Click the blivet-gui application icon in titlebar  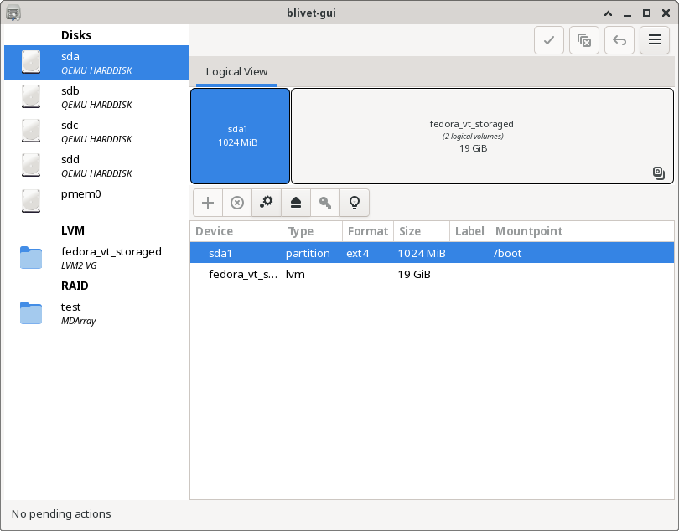pyautogui.click(x=13, y=13)
